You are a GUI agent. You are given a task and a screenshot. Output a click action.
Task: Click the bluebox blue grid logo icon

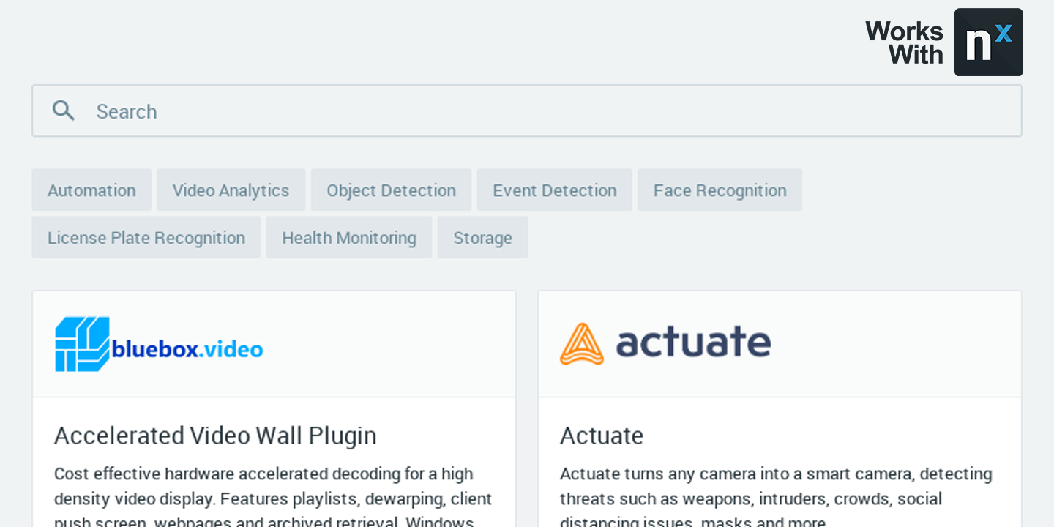82,344
